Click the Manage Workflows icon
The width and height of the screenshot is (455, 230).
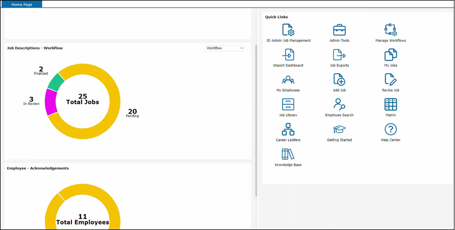[390, 30]
